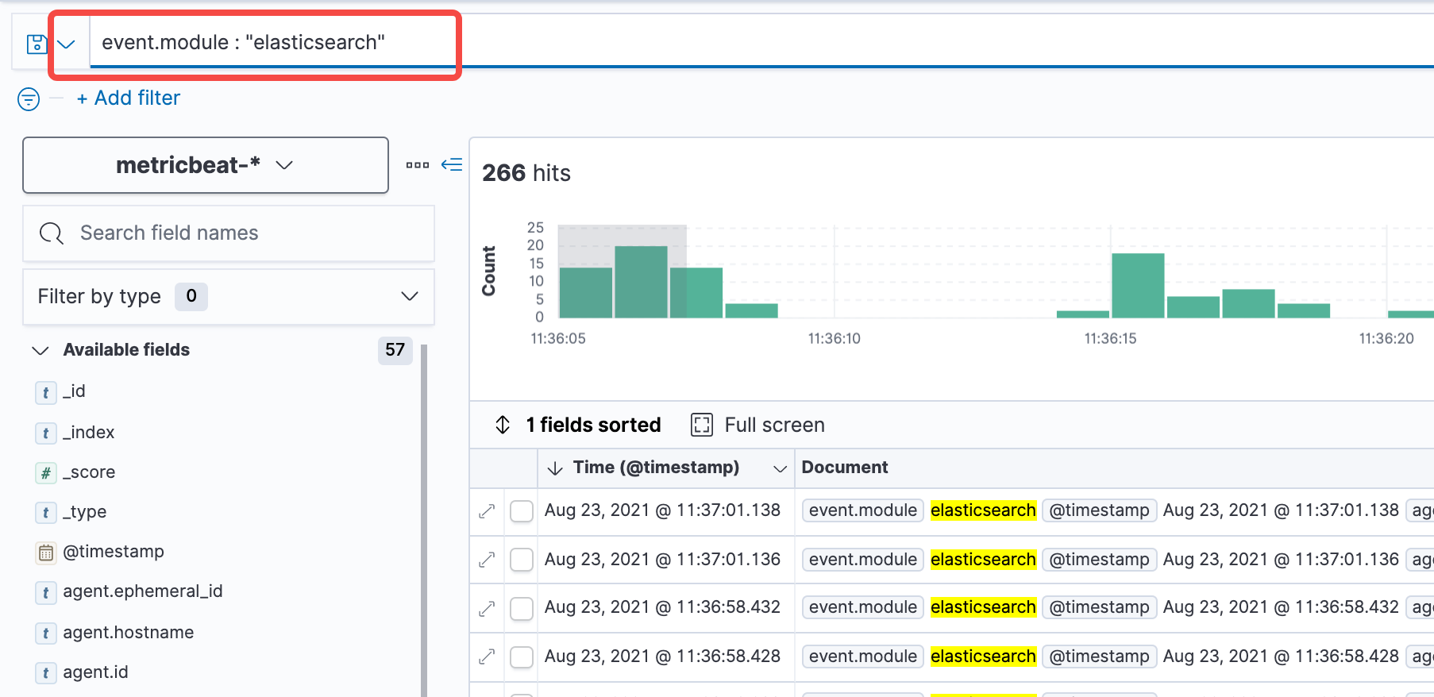Click the descending sort arrow in Time header
1434x697 pixels.
555,468
